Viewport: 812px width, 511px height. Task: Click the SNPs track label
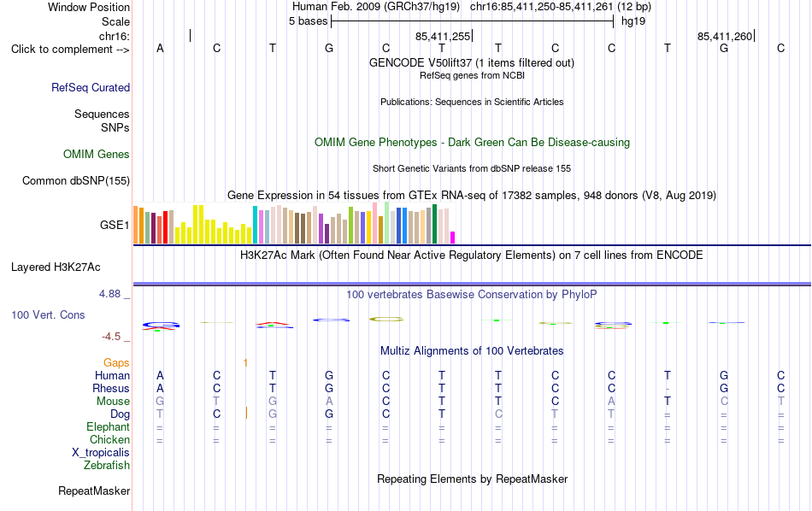click(115, 127)
